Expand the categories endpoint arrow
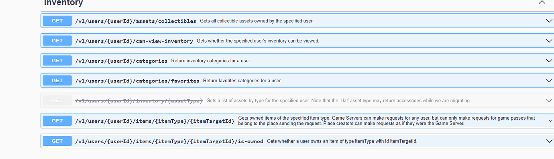 point(550,61)
